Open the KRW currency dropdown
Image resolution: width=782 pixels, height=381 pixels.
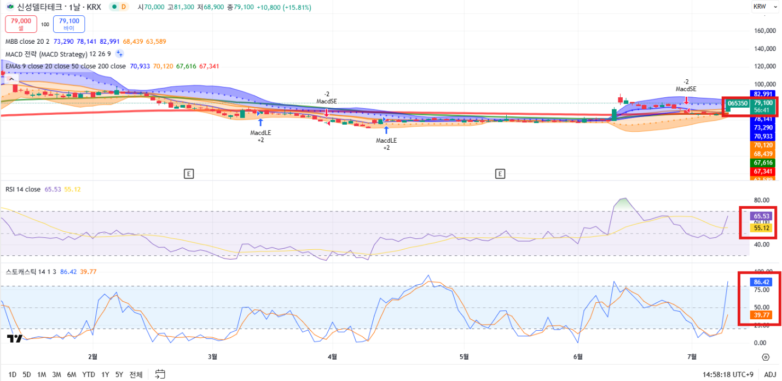[x=765, y=7]
